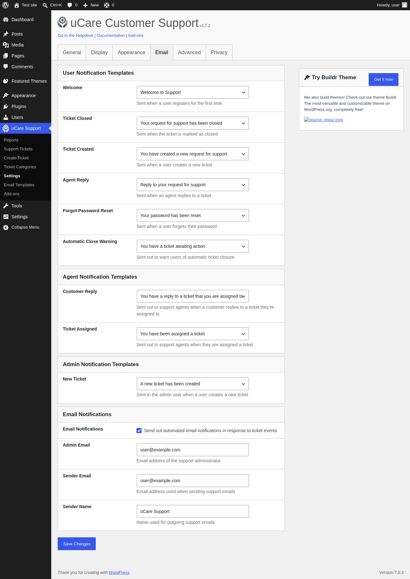This screenshot has height=579, width=410.
Task: Click the Tools wrench icon
Action: [x=6, y=206]
